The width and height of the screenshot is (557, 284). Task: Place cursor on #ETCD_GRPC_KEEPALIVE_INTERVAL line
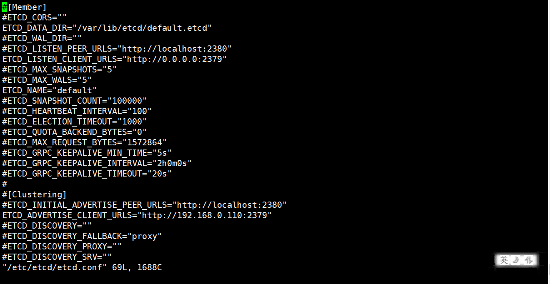coord(97,163)
